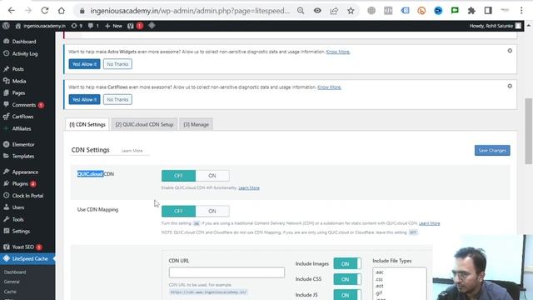Switch to Manage tab
The width and height of the screenshot is (533, 300).
pyautogui.click(x=197, y=124)
